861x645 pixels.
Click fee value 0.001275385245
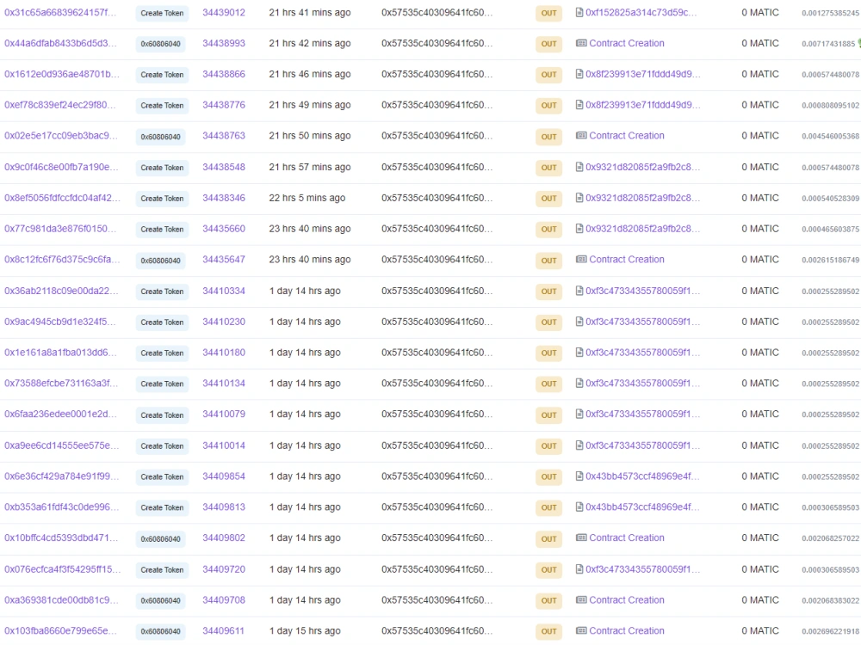[830, 13]
